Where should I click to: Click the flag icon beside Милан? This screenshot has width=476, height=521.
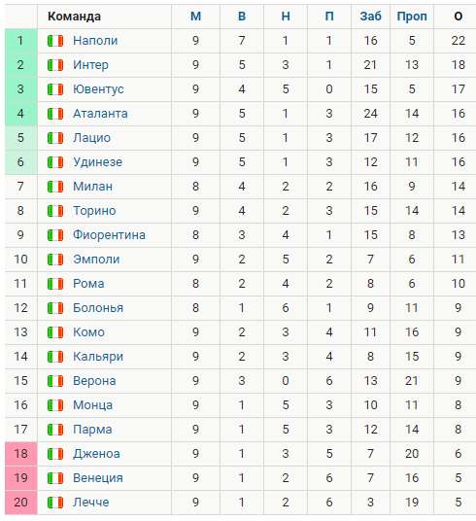coord(55,187)
